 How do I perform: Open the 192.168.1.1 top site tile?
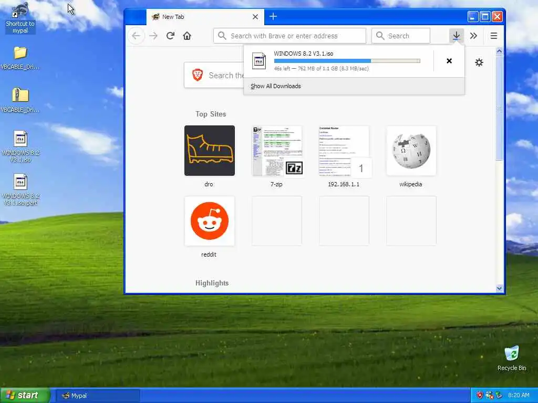[x=344, y=151]
